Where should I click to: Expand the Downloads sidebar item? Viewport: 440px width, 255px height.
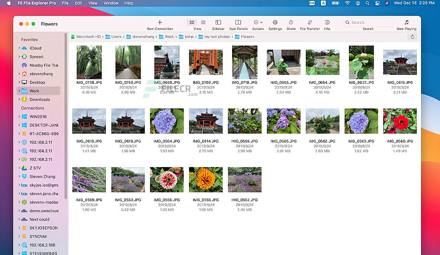point(19,100)
